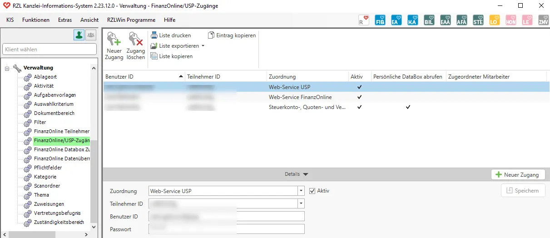Click the tree horizontal scrollbar right arrow
The width and height of the screenshot is (550, 238).
[87, 234]
